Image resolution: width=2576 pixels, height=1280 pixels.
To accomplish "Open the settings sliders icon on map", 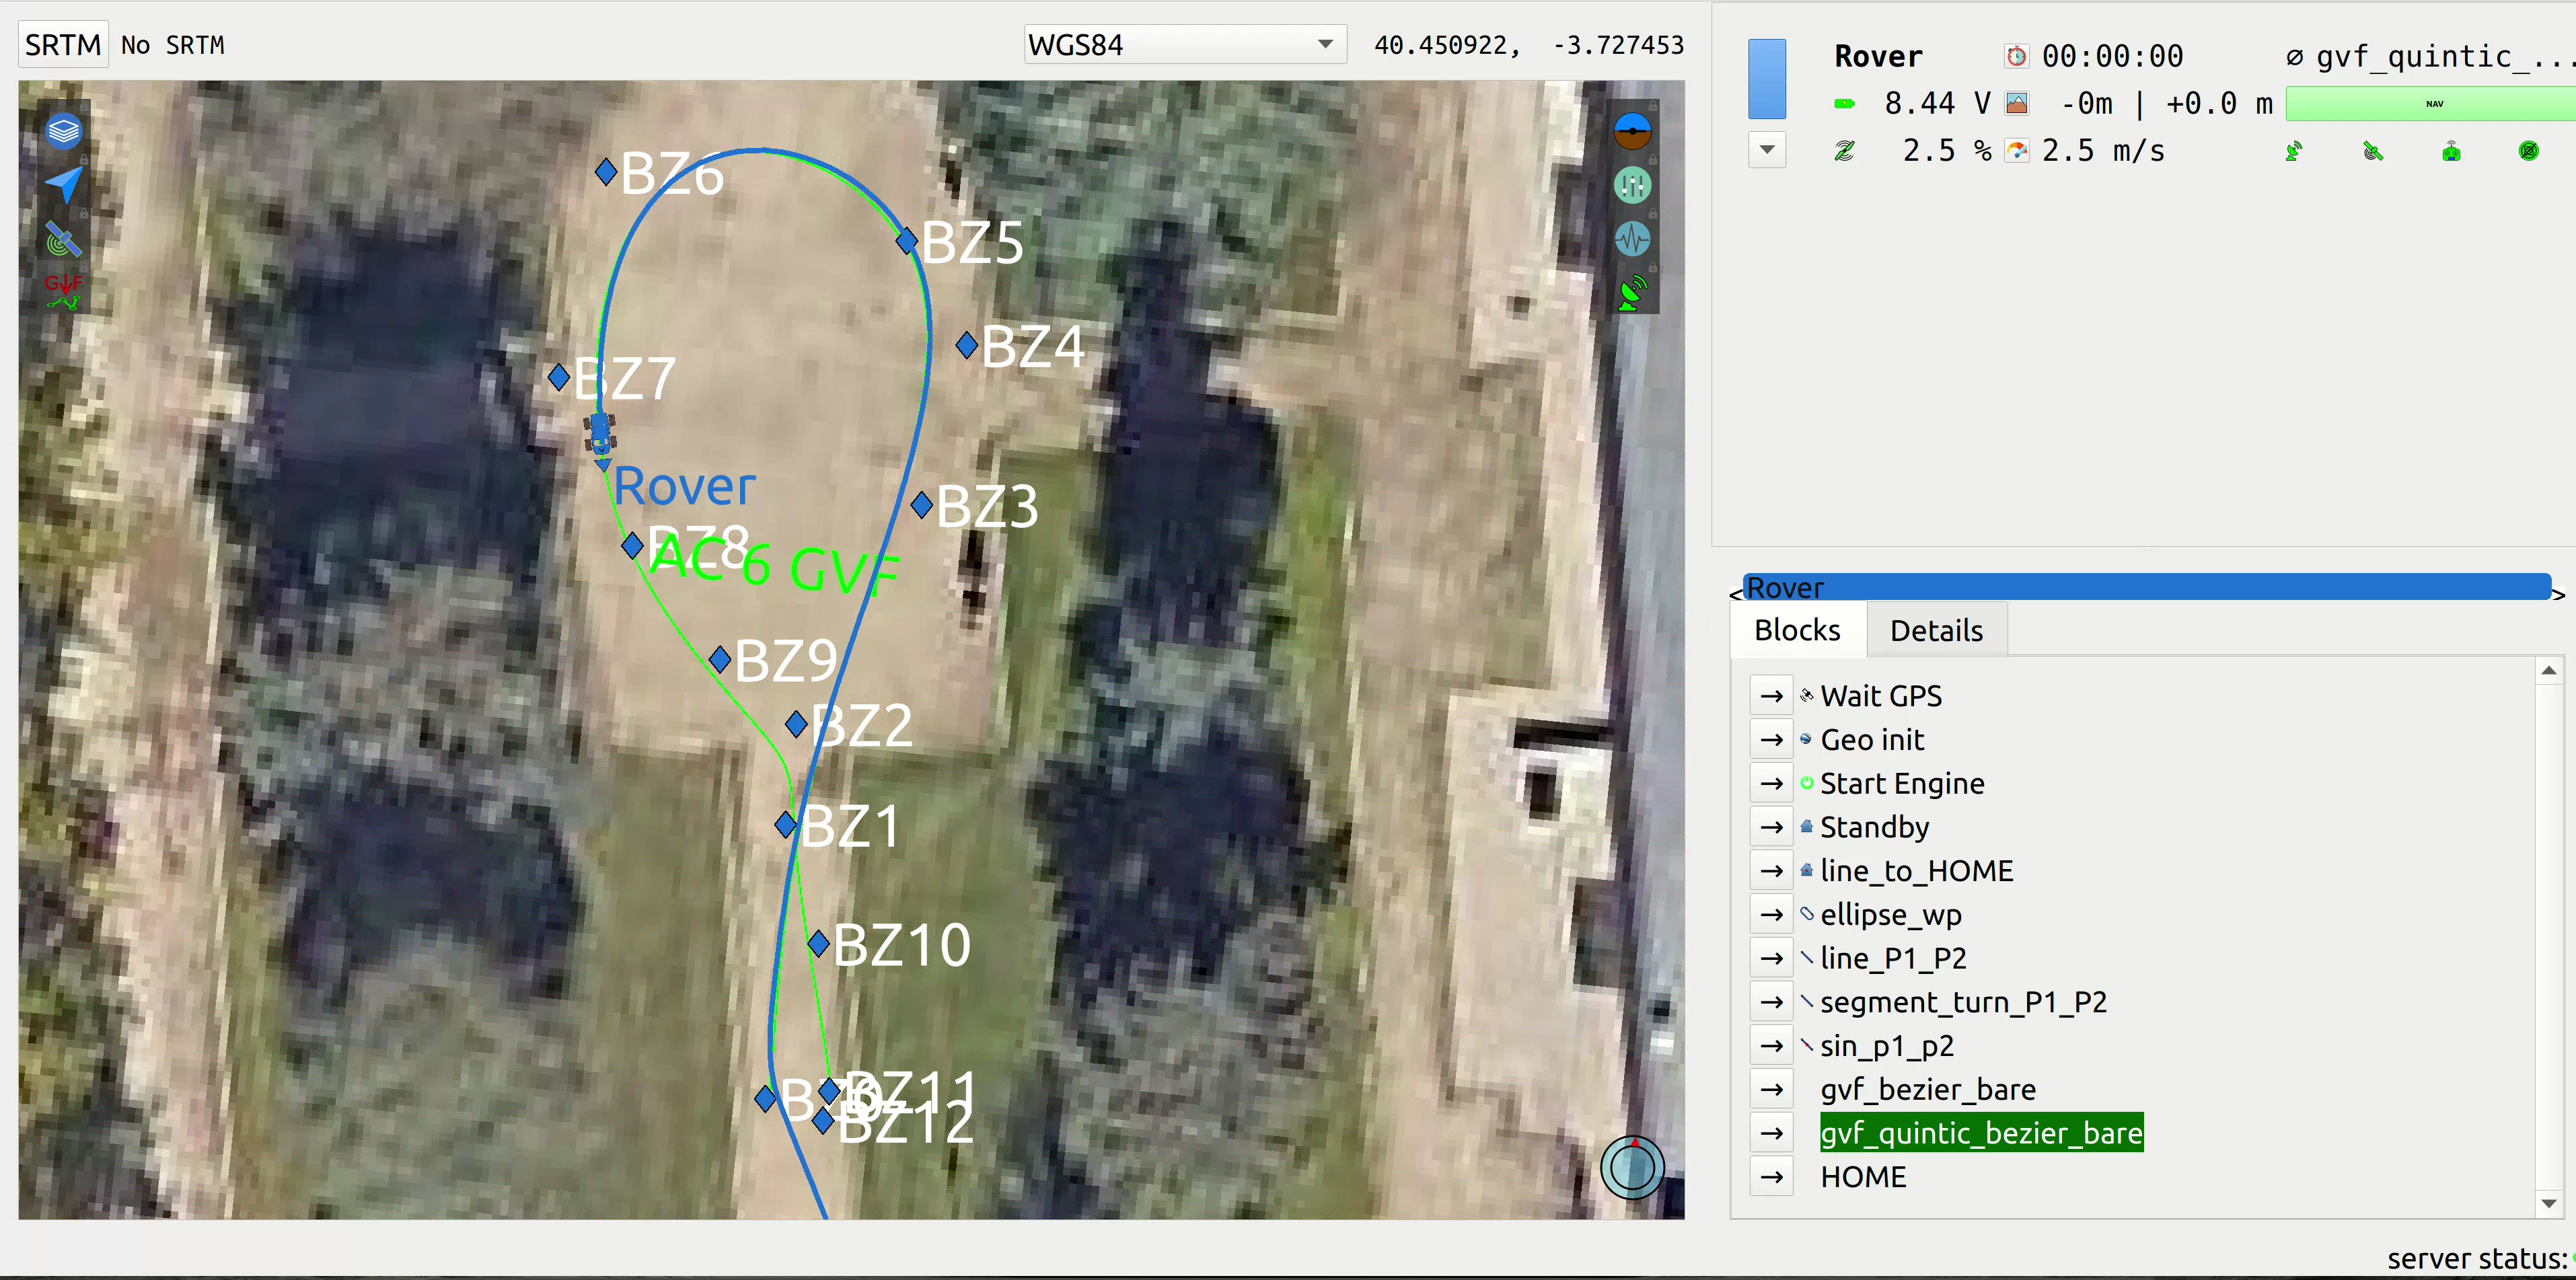I will pos(1632,185).
